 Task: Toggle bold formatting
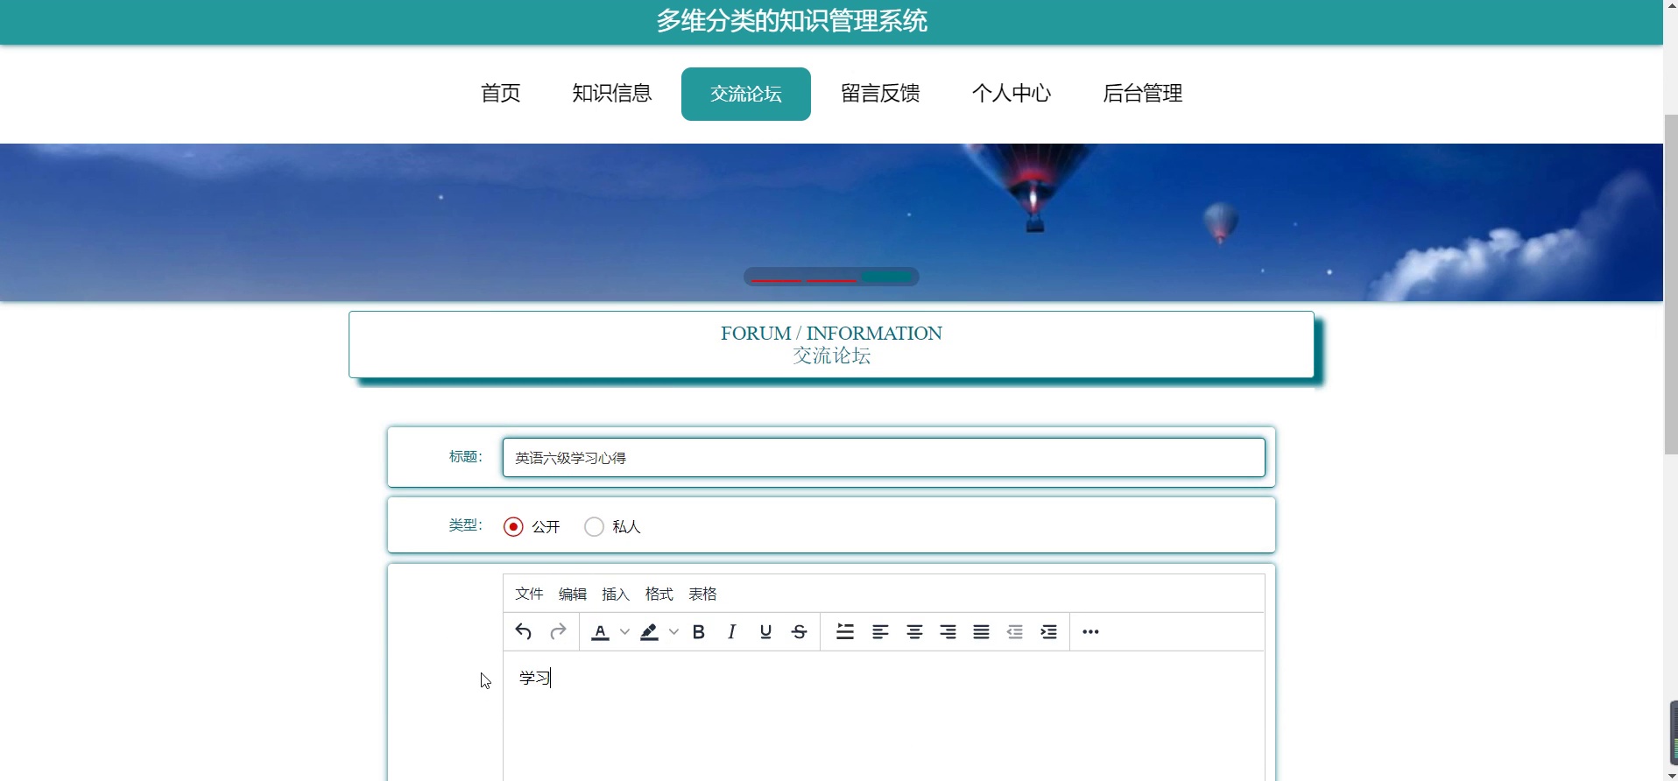pyautogui.click(x=699, y=631)
